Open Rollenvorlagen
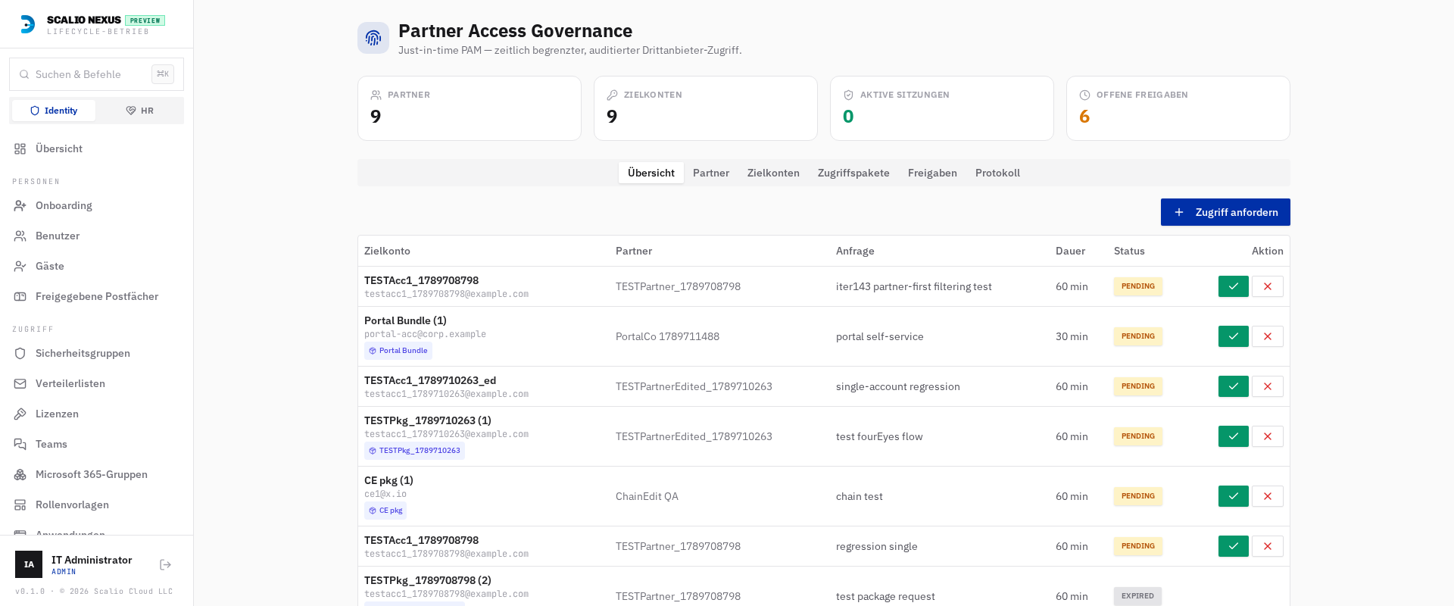 pyautogui.click(x=96, y=504)
